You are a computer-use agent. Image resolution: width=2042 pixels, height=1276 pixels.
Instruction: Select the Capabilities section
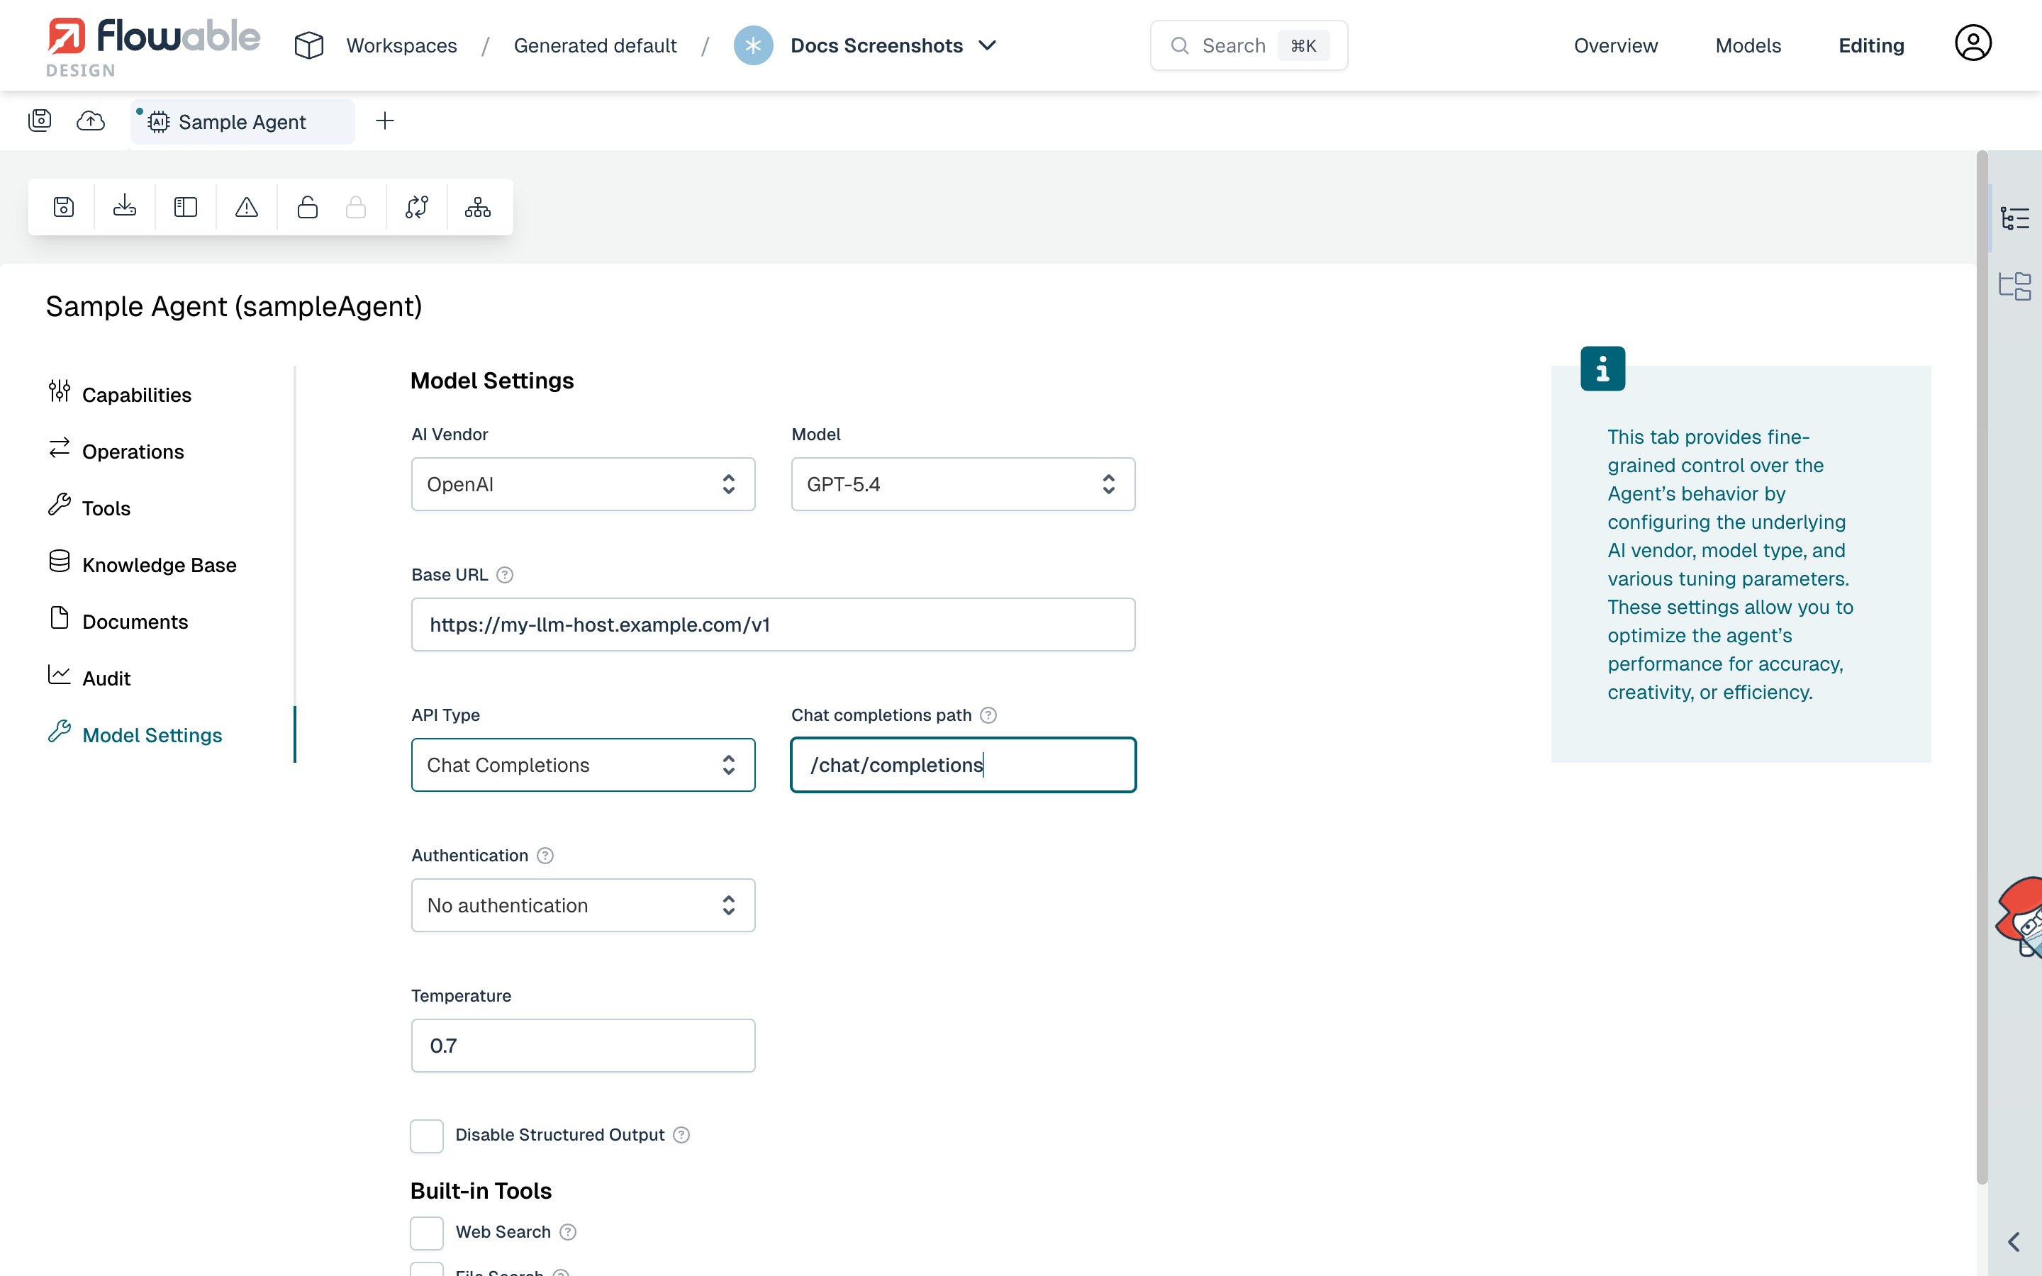click(x=121, y=395)
